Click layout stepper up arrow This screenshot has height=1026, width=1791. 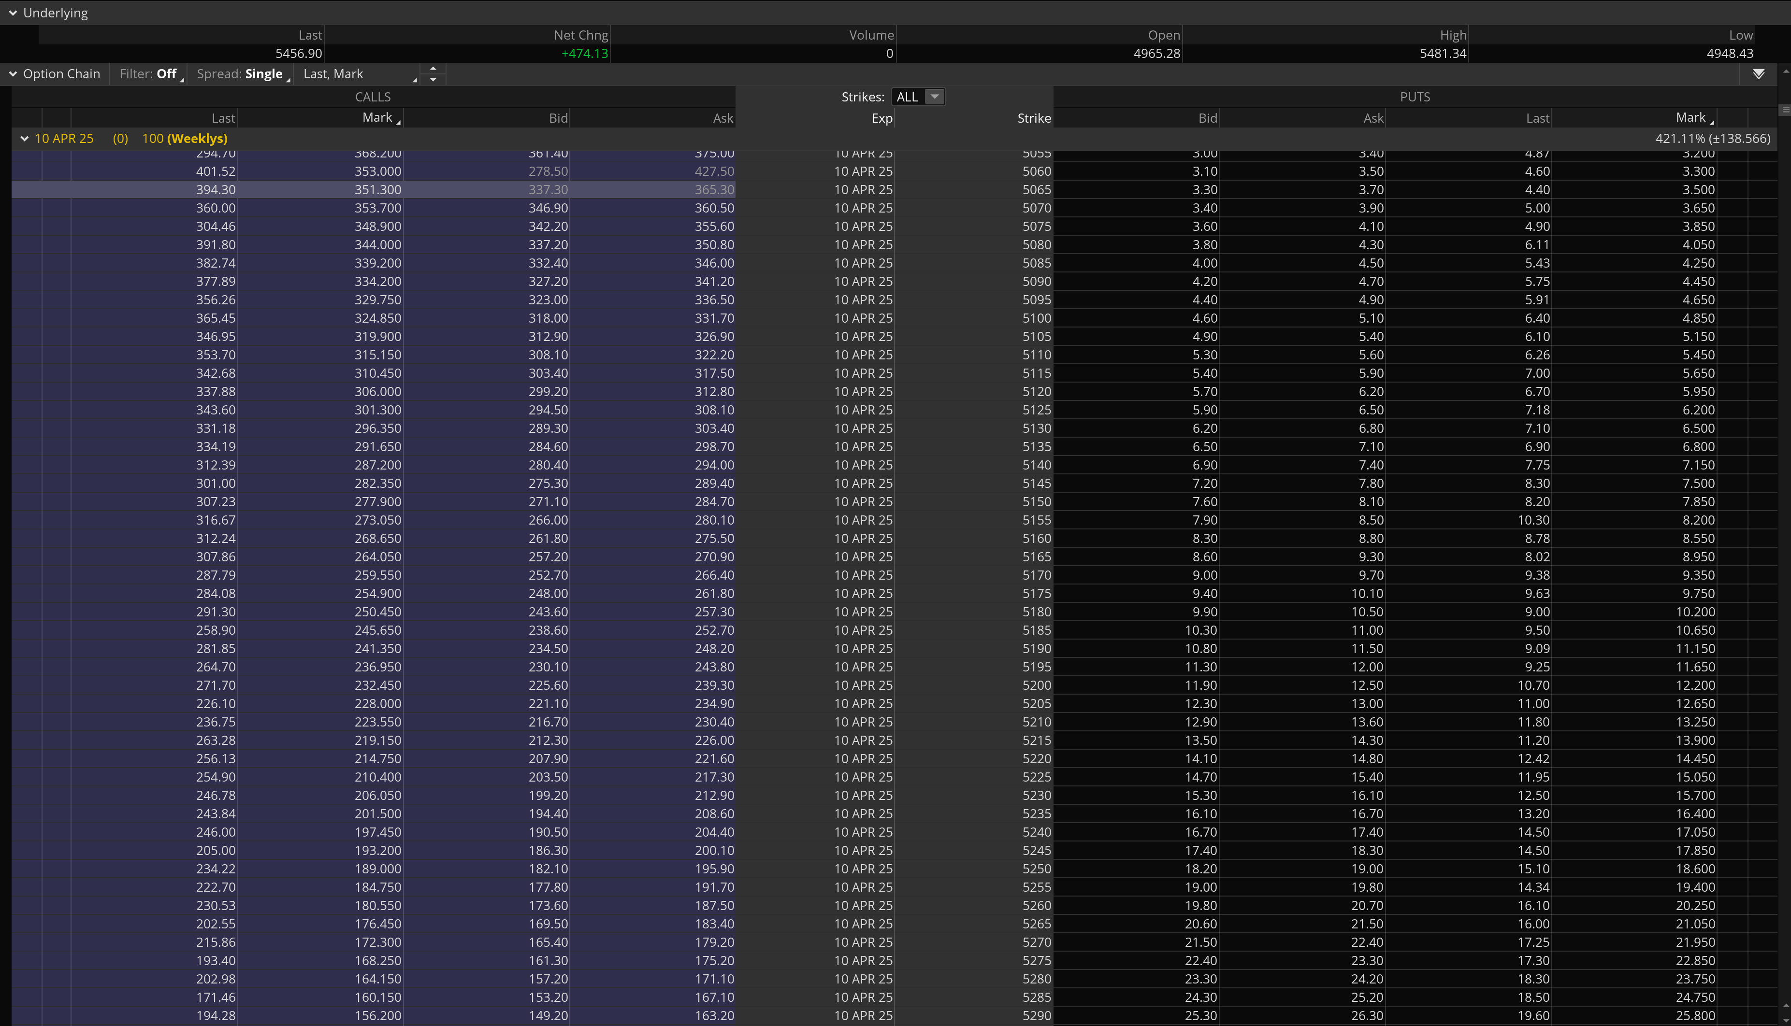pyautogui.click(x=433, y=69)
